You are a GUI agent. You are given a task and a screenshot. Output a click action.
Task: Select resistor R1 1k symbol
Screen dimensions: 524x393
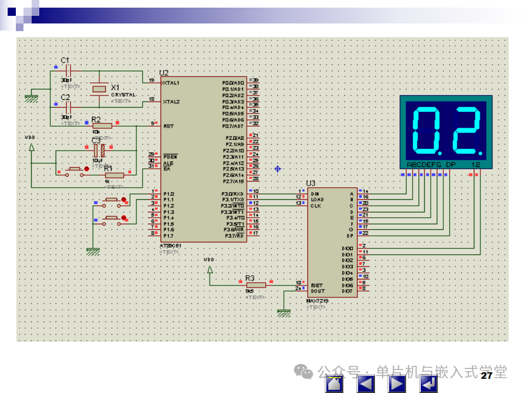[114, 175]
